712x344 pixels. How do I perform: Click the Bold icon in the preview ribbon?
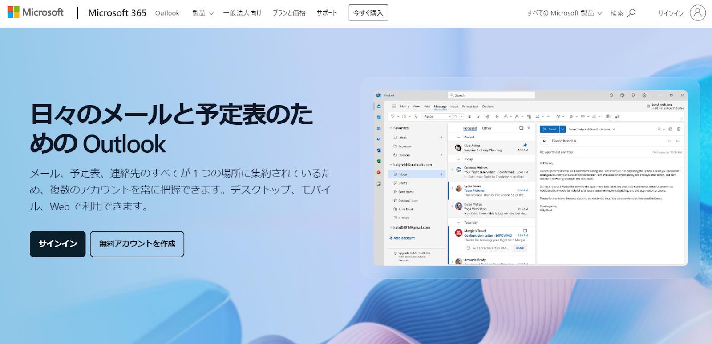(469, 116)
